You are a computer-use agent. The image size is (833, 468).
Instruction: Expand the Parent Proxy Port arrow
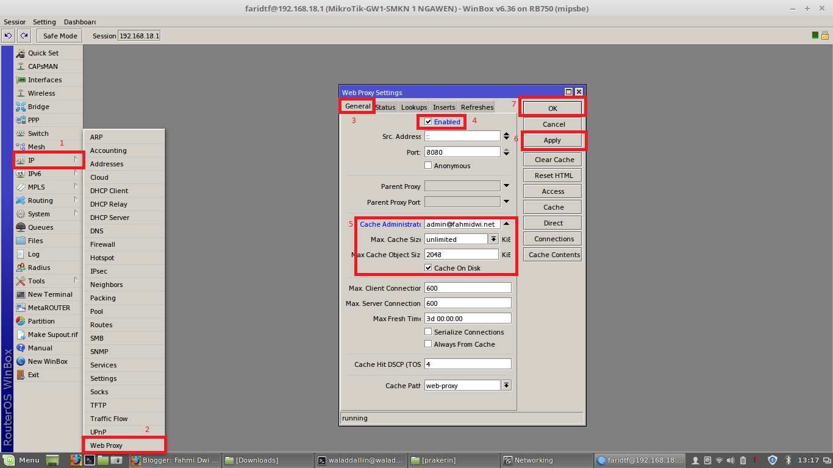click(x=506, y=202)
